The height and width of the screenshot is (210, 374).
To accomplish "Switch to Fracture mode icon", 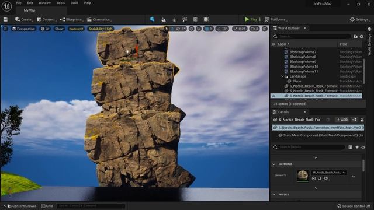I will tap(195, 19).
